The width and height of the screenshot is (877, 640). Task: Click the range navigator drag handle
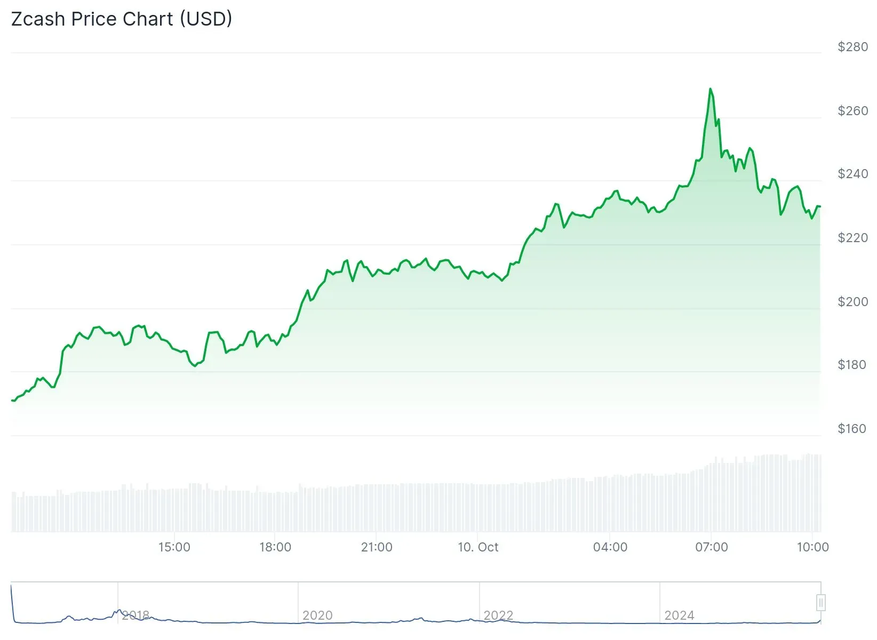click(821, 603)
